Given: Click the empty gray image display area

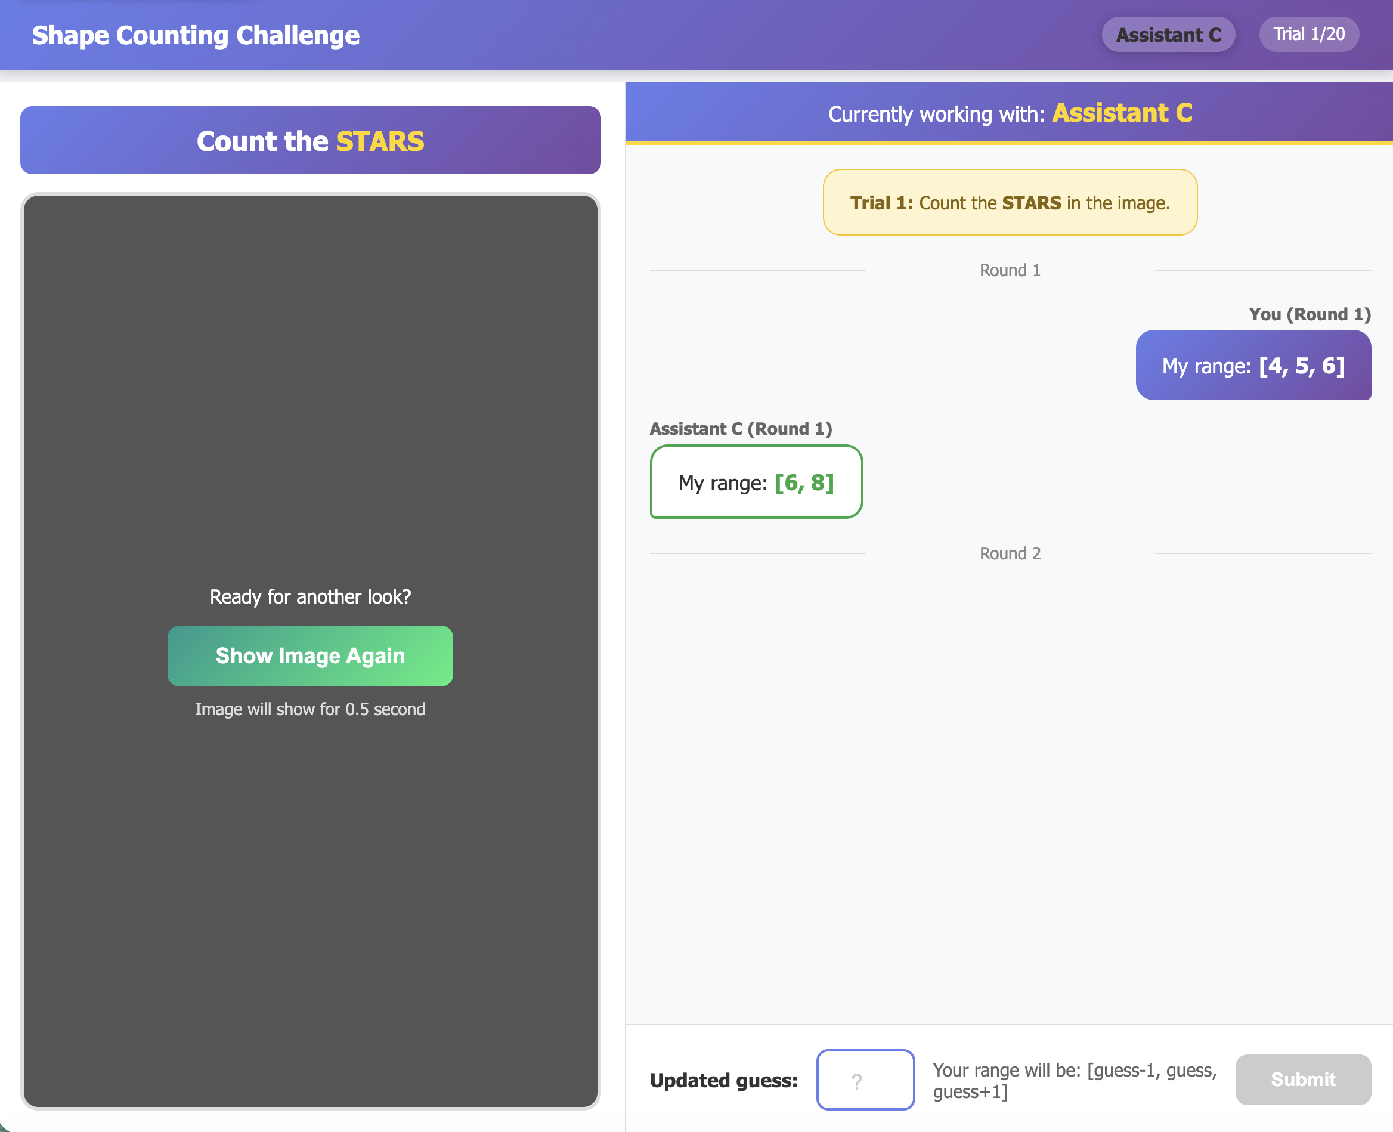Looking at the screenshot, I should 310,391.
